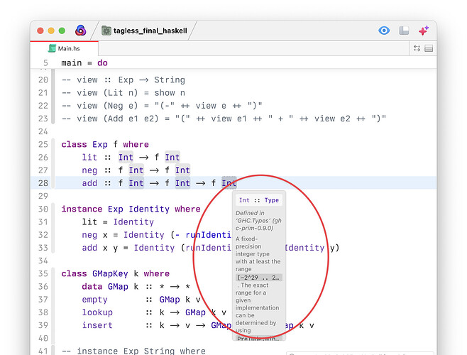
Task: Click 'class GMapKey k where' line
Action: point(115,273)
